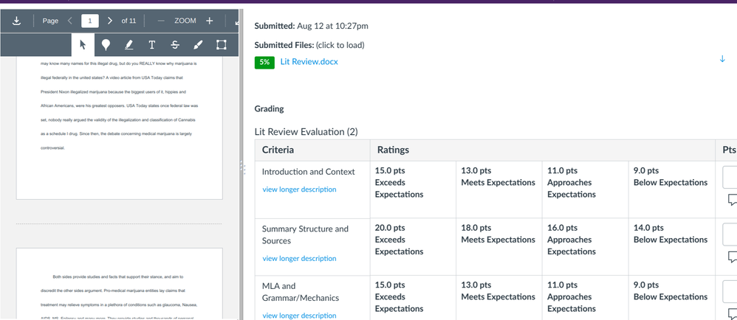View longer description for Summary Structure and Sources
The height and width of the screenshot is (320, 737).
[299, 259]
